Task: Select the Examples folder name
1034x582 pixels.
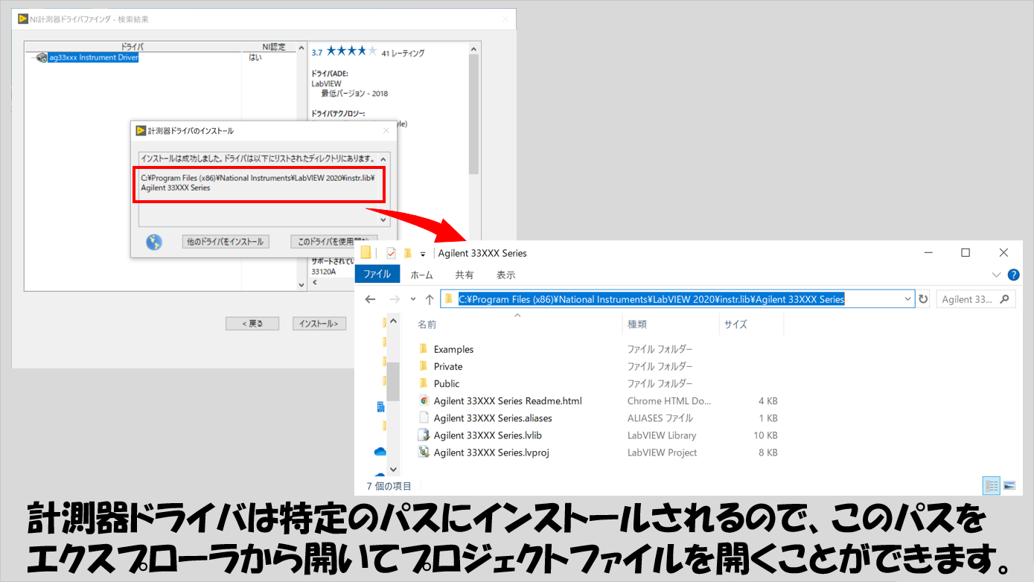Action: [x=453, y=349]
